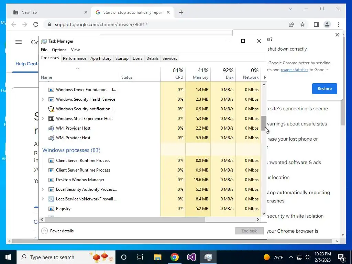Click the End task button
The image size is (352, 264).
[x=249, y=231]
